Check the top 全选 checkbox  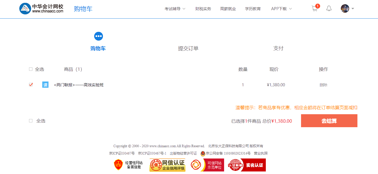pos(31,69)
